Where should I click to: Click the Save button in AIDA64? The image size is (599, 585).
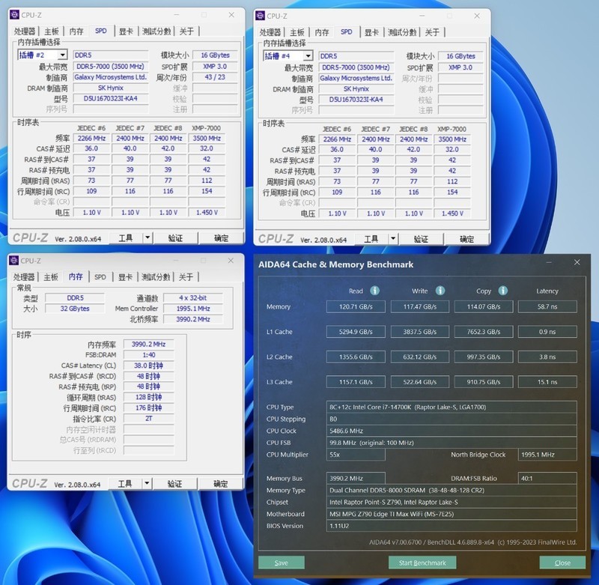coord(281,563)
